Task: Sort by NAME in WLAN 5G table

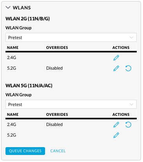Action: 13,115
